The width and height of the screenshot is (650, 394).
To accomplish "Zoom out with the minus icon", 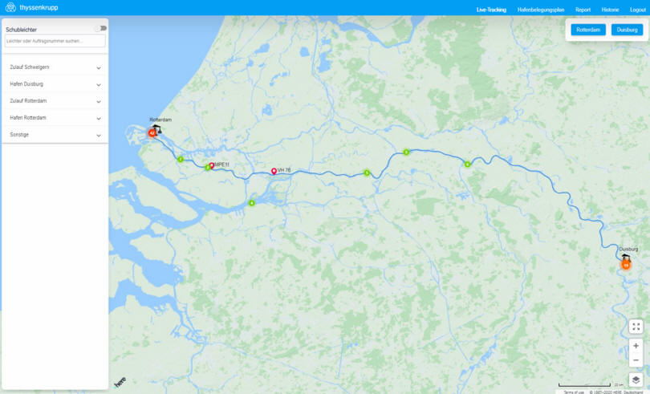I will [636, 360].
